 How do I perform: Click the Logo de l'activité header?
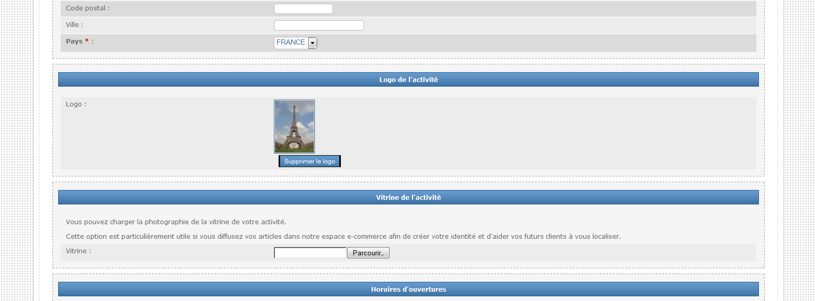tap(408, 79)
